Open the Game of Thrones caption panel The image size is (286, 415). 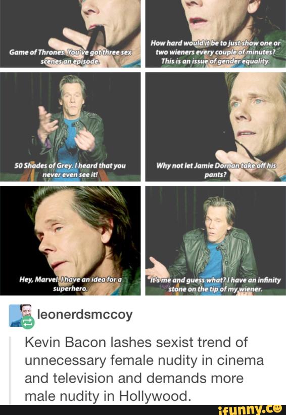[70, 33]
